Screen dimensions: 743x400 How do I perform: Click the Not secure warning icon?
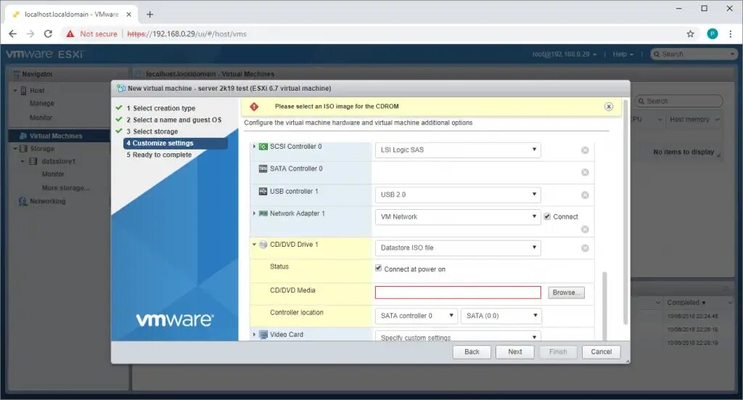(x=70, y=33)
